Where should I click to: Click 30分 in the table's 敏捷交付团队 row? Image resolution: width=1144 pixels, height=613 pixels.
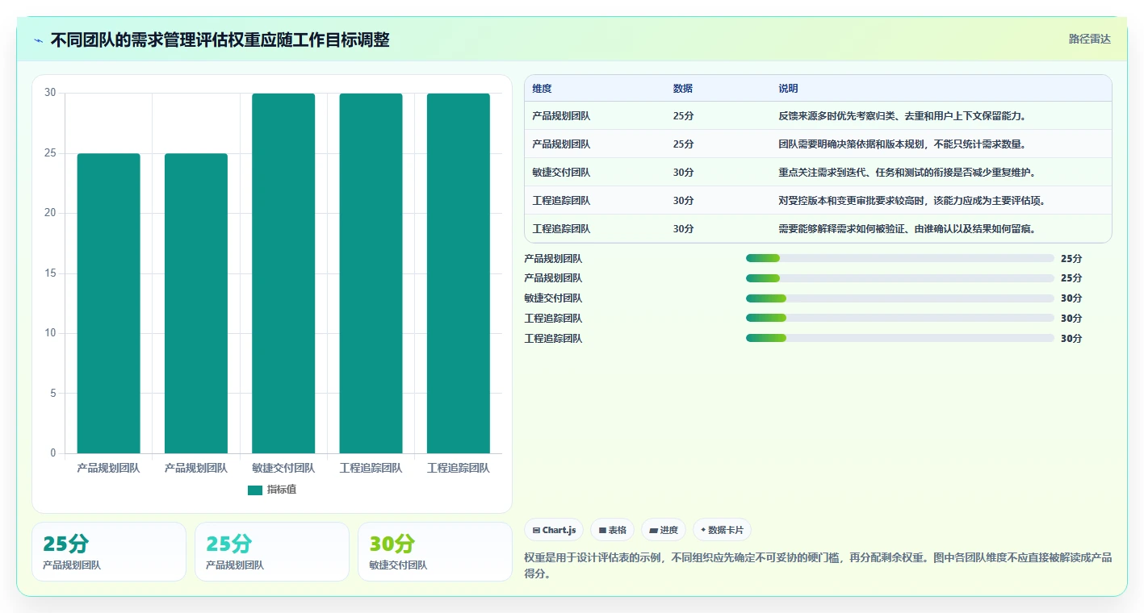(x=683, y=173)
